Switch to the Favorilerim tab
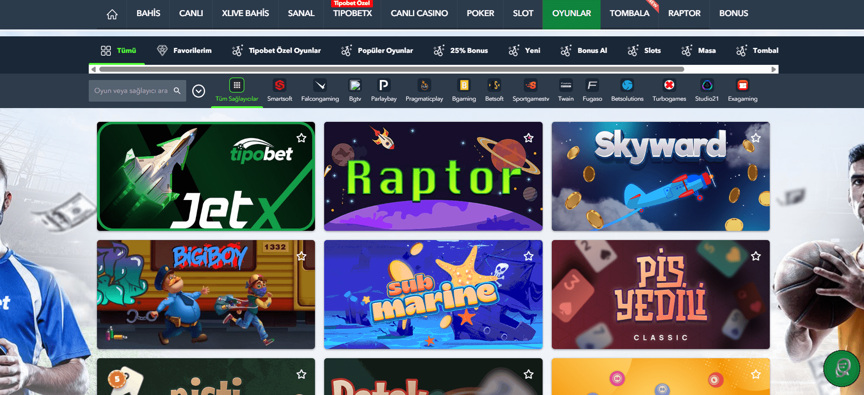Image resolution: width=864 pixels, height=395 pixels. pyautogui.click(x=184, y=51)
